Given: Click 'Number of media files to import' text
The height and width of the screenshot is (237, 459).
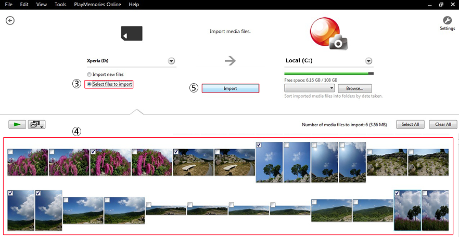Looking at the screenshot, I should tap(345, 125).
